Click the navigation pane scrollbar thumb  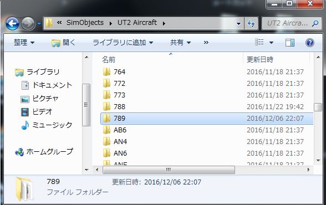click(86, 105)
